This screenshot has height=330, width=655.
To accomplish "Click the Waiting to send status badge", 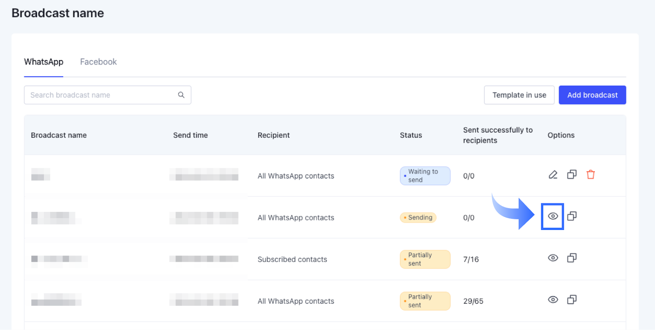I will tap(425, 176).
